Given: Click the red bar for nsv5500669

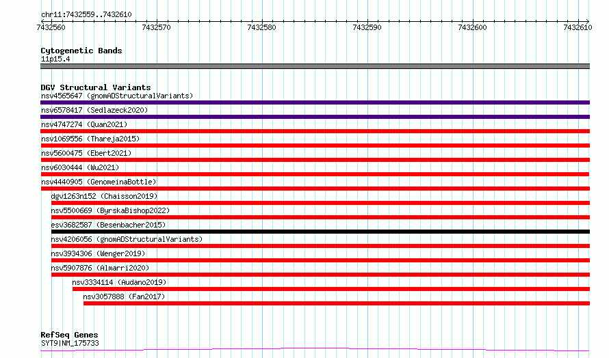Looking at the screenshot, I should [320, 217].
